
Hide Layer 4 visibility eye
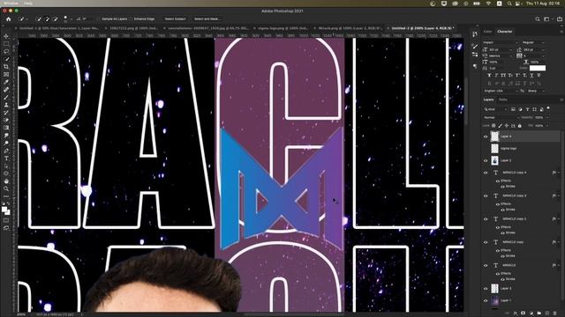(x=486, y=136)
